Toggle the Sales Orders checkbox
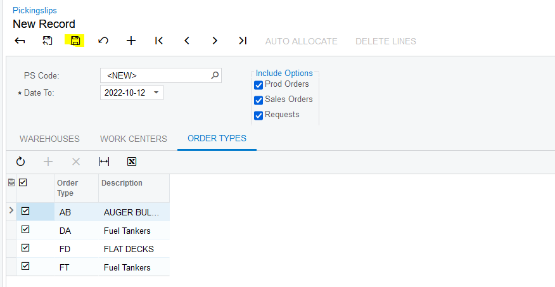The height and width of the screenshot is (287, 555). [x=258, y=100]
